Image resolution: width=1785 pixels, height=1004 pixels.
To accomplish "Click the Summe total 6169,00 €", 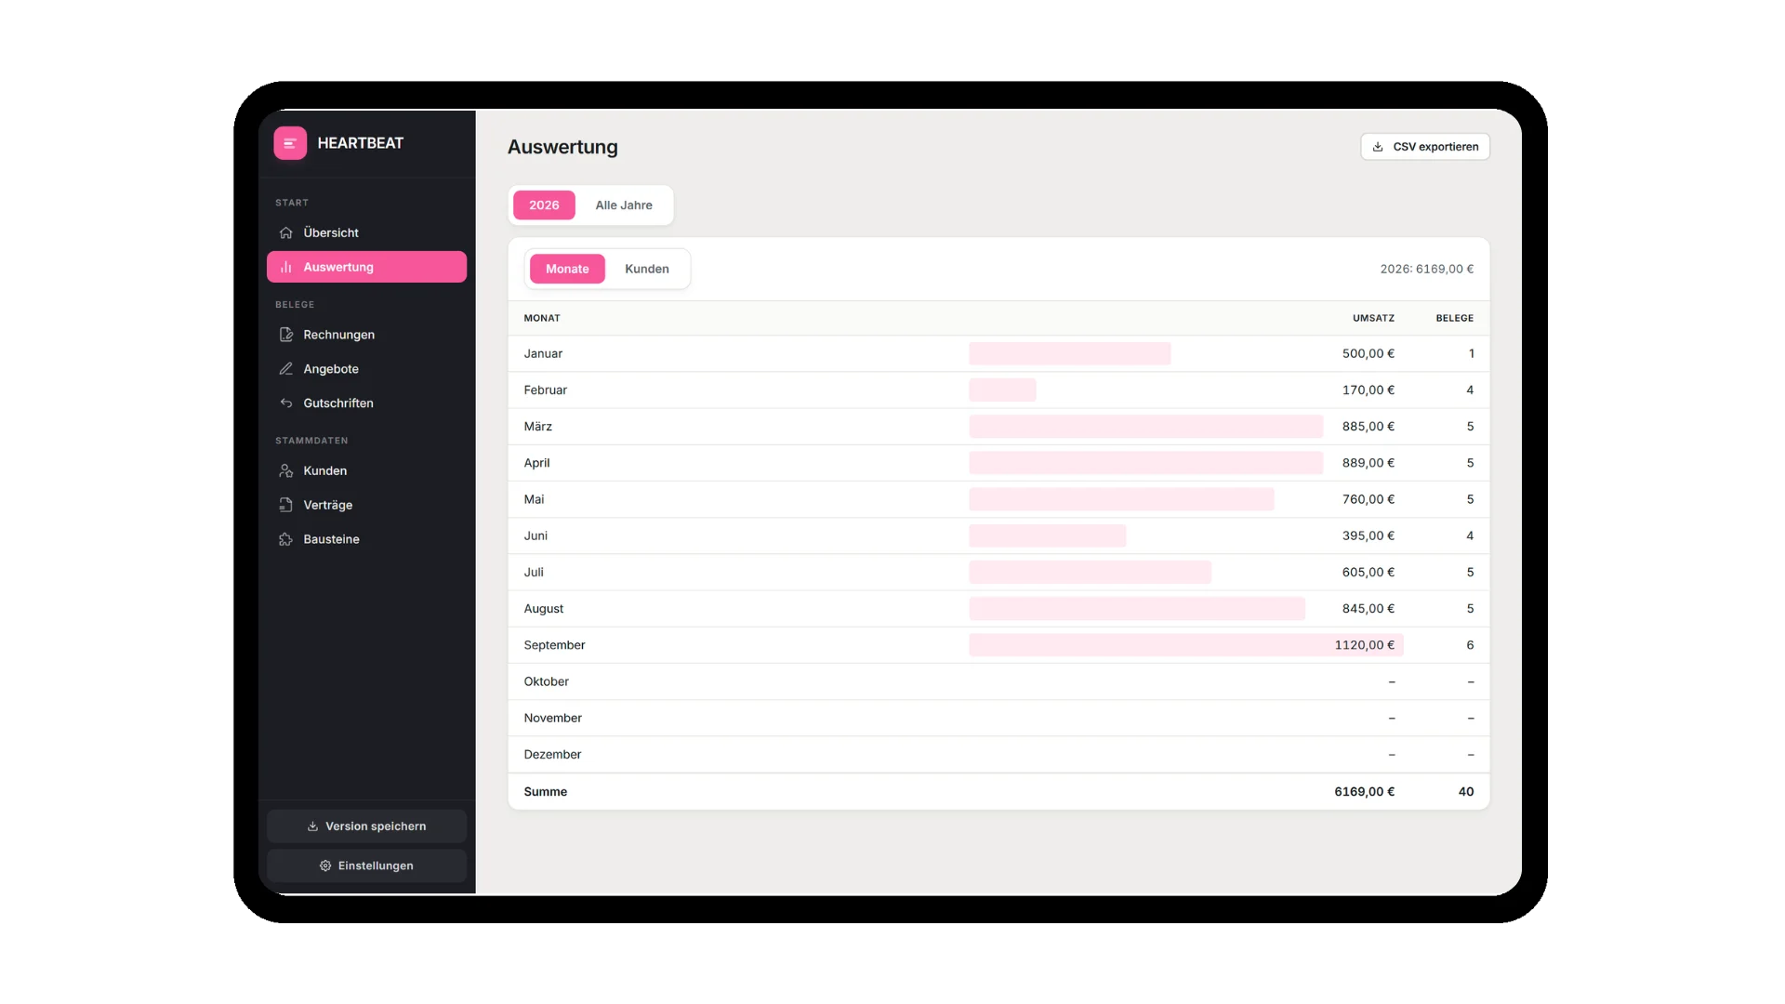I will pos(1365,792).
